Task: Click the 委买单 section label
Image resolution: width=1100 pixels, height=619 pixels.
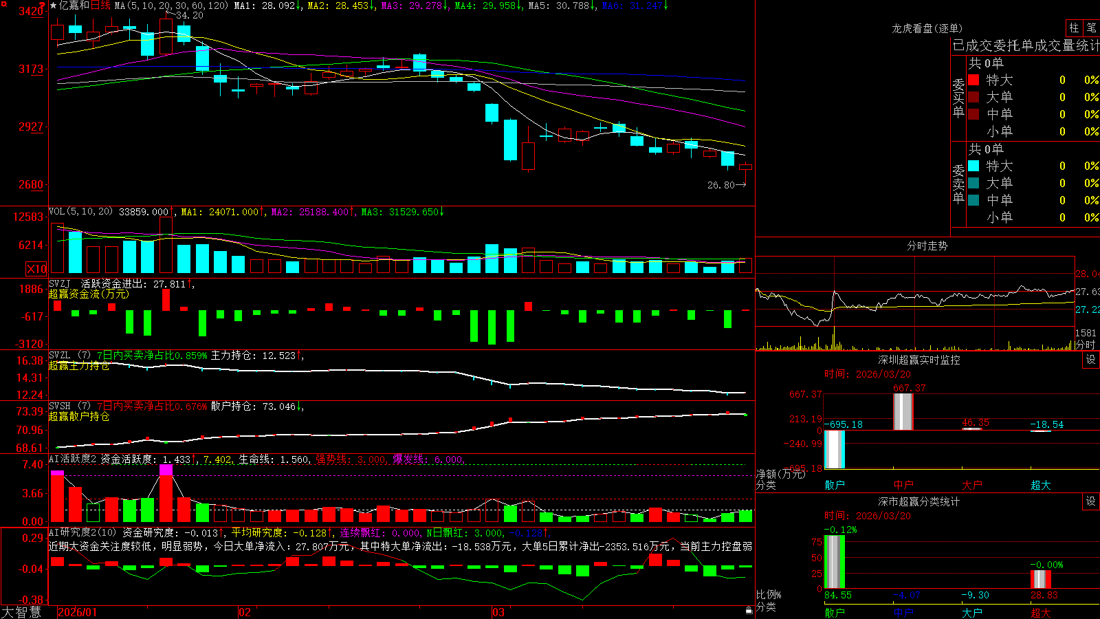Action: [958, 98]
